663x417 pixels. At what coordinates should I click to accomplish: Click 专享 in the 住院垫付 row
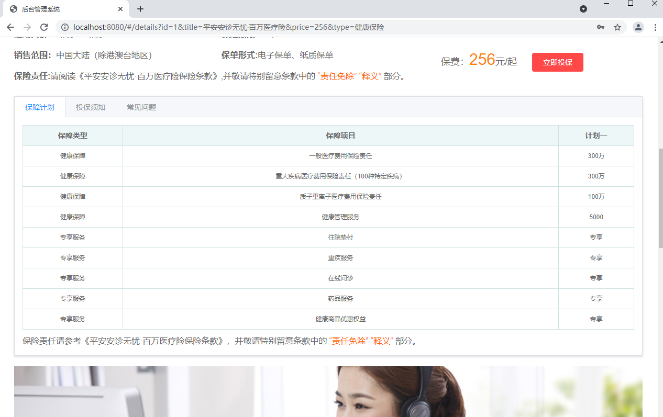coord(596,237)
